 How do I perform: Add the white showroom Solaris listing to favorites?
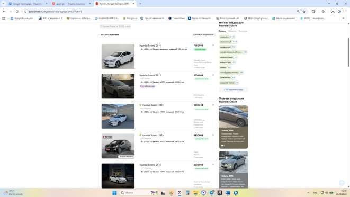[213, 46]
